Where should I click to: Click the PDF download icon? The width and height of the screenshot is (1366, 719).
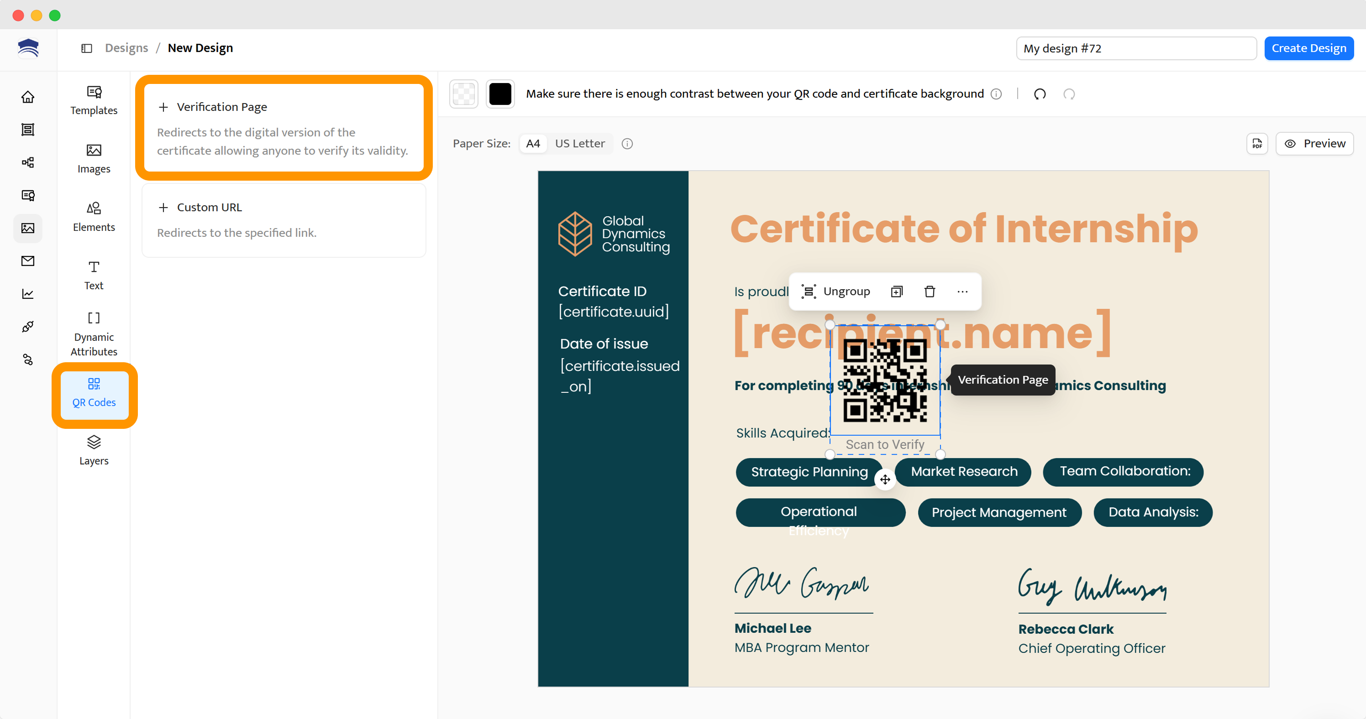pos(1257,143)
